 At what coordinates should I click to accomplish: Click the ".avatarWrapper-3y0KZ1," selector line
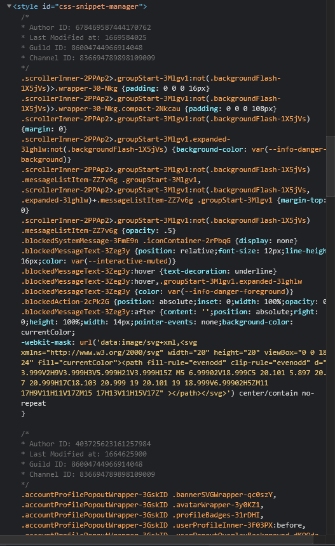(x=142, y=505)
